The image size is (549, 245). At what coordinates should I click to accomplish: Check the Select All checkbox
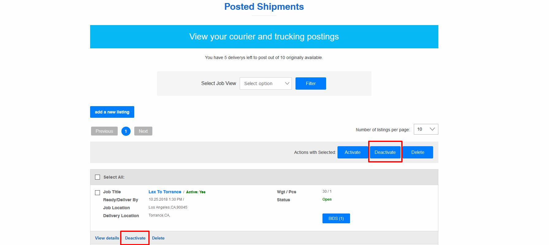coord(97,177)
